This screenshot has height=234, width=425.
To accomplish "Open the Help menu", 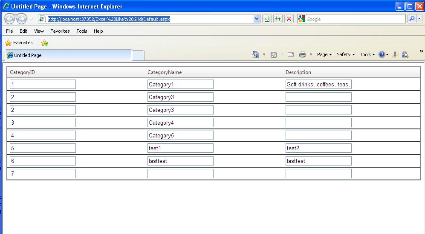I will coord(98,31).
